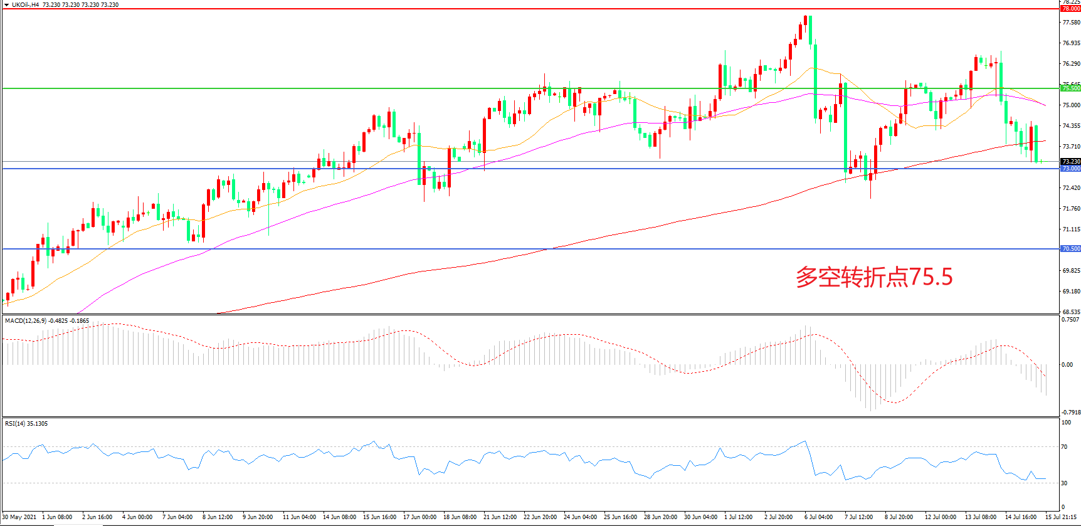The height and width of the screenshot is (526, 1081).
Task: Open the UKOil chart dropdown arrow
Action: pyautogui.click(x=6, y=5)
